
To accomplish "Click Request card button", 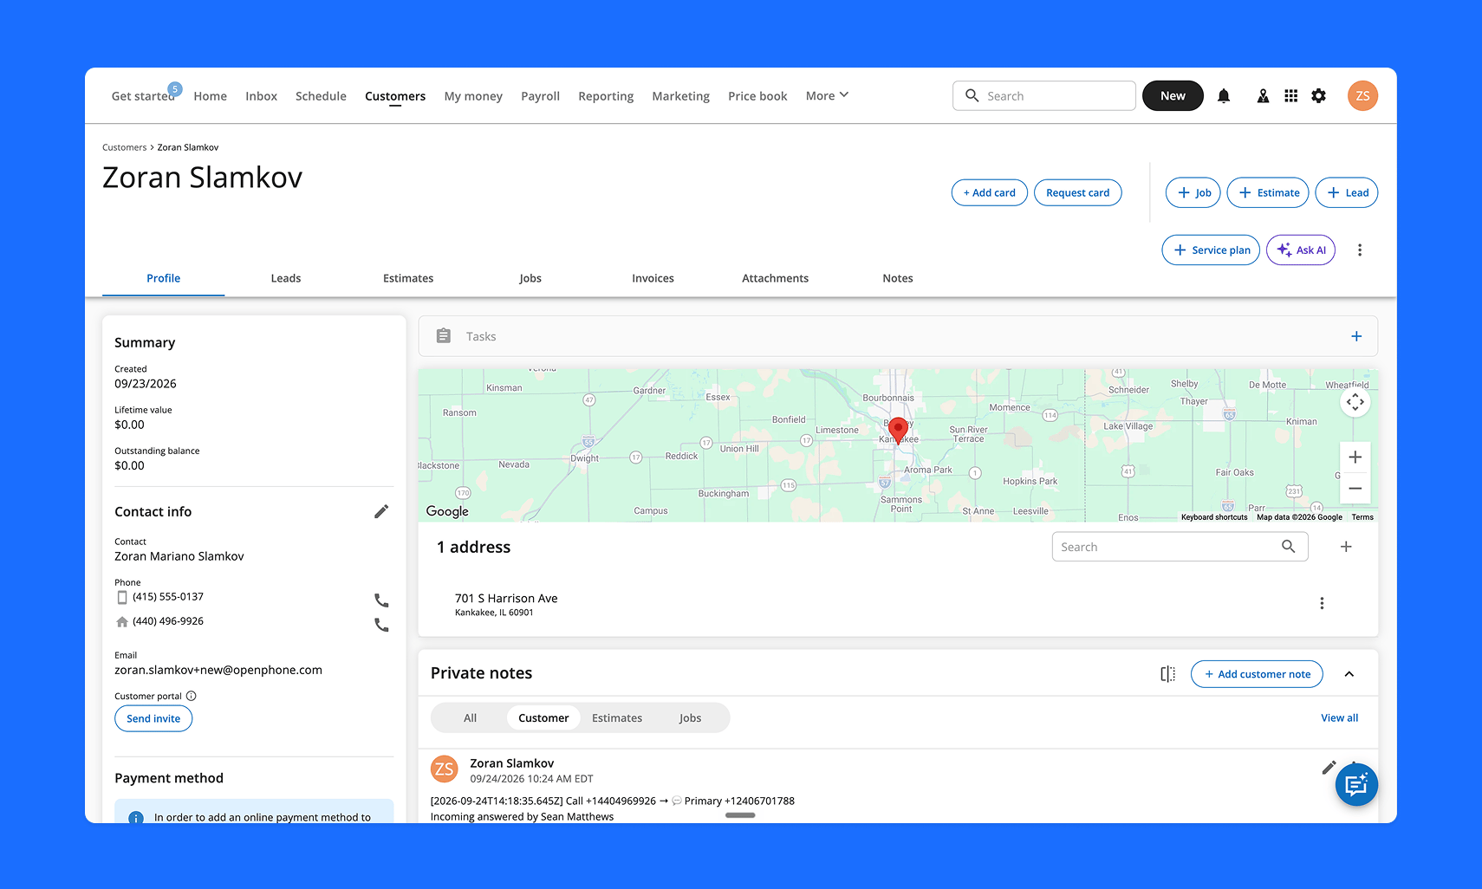I will pos(1078,193).
